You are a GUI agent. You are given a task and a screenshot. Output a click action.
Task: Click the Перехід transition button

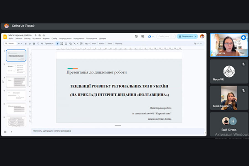coord(119,43)
